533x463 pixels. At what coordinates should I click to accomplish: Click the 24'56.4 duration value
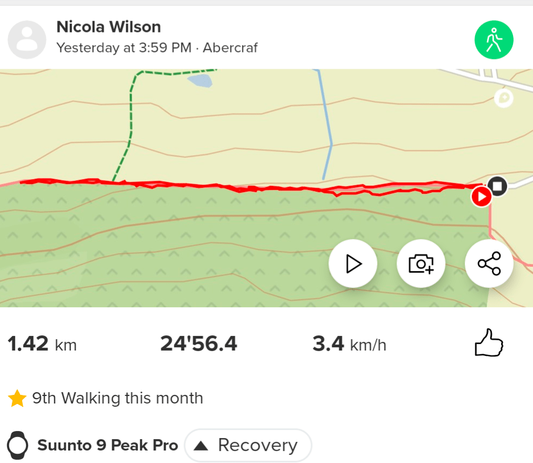pos(199,343)
